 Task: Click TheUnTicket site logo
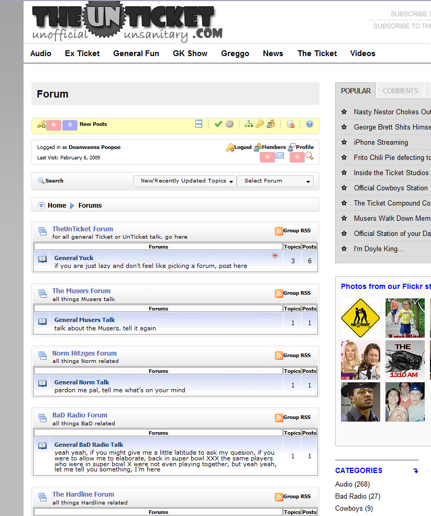click(x=127, y=23)
